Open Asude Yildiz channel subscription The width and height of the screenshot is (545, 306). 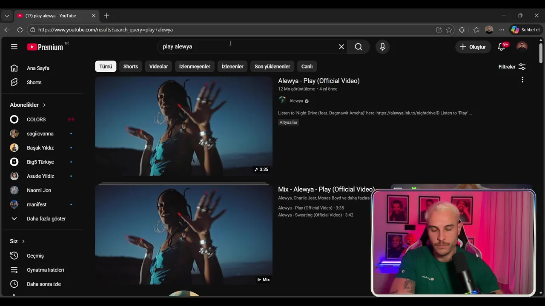point(42,176)
